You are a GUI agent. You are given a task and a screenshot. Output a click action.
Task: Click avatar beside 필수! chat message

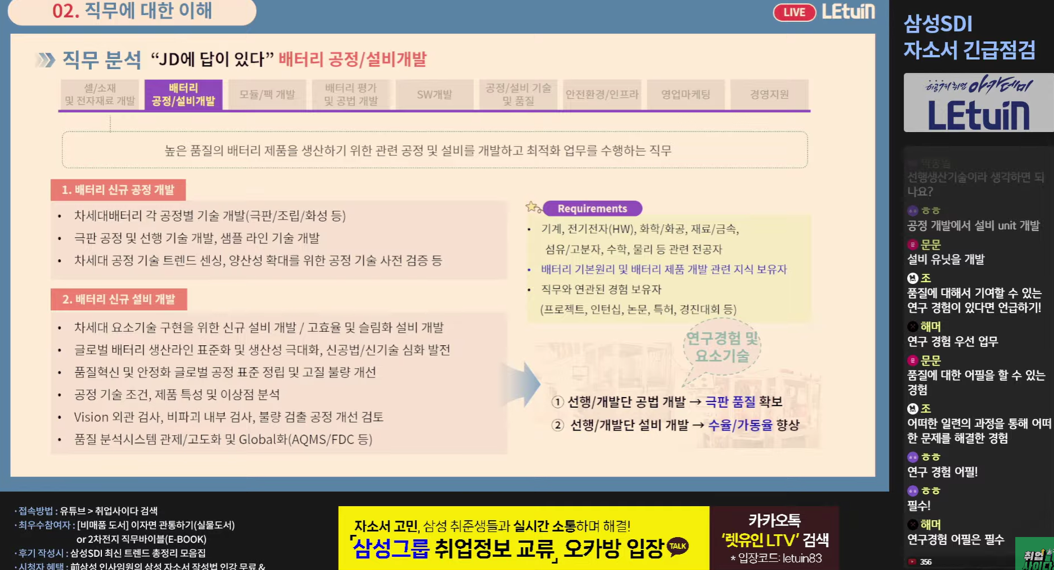point(913,490)
